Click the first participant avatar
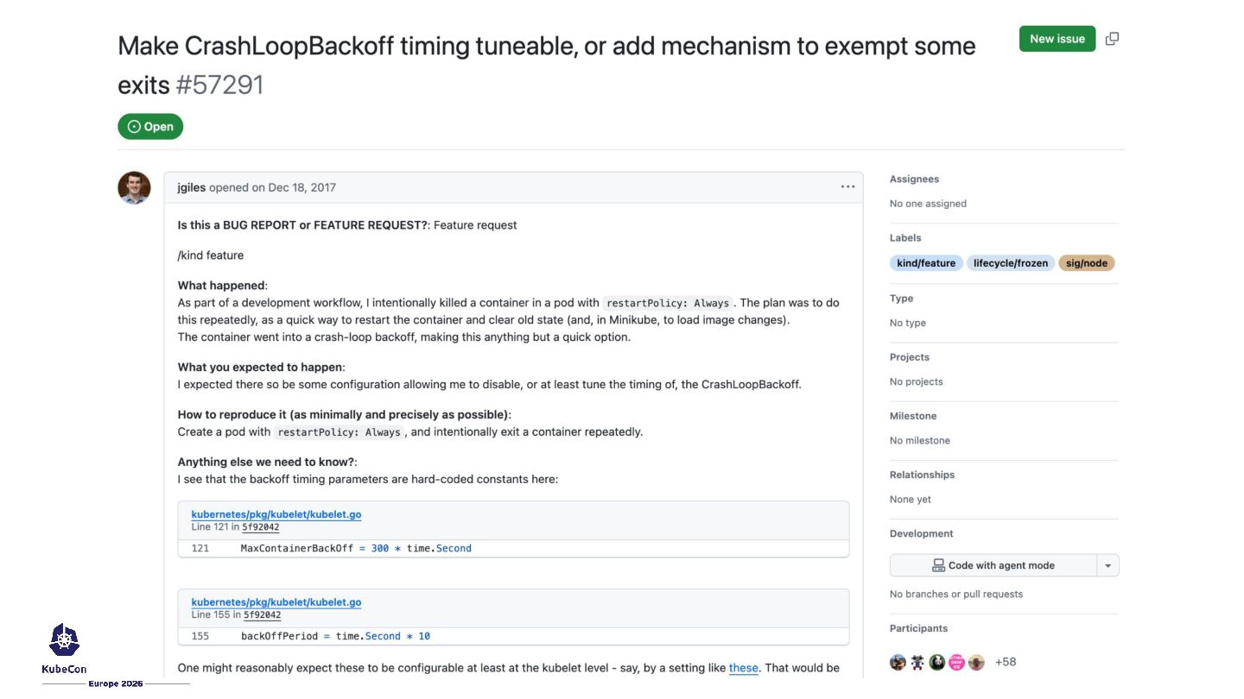Image resolution: width=1244 pixels, height=699 pixels. pos(898,662)
